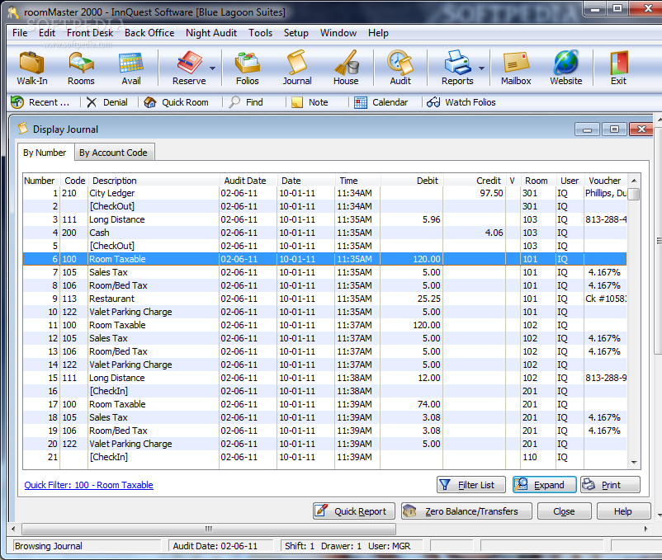662x560 pixels.
Task: Open the Back Office menu
Action: click(x=149, y=33)
